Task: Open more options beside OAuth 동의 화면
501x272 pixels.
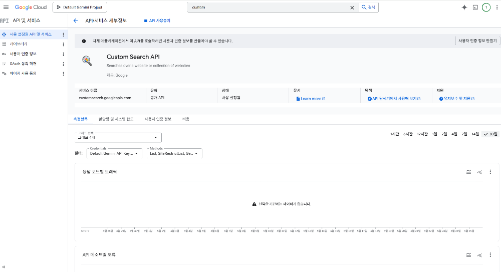Action: coord(63,64)
